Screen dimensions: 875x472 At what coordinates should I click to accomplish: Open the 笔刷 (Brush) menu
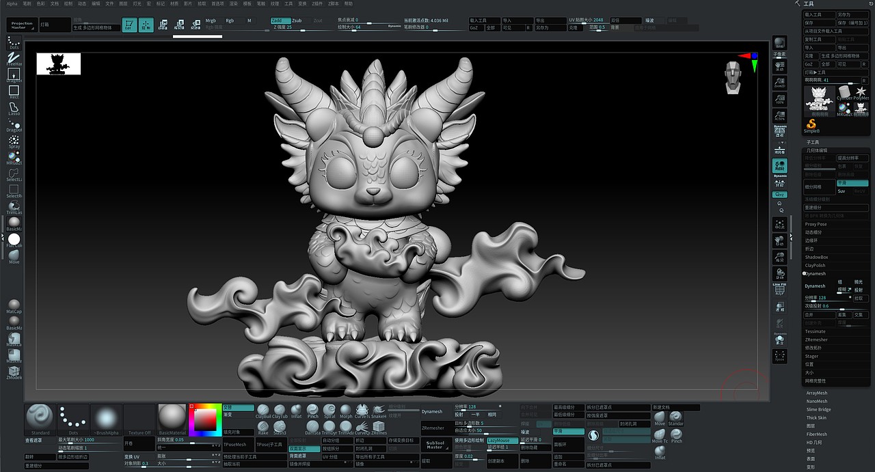click(28, 3)
